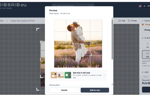The image size is (150, 95).
Task: Click the left edge resize handle of photo
Action: [40, 59]
